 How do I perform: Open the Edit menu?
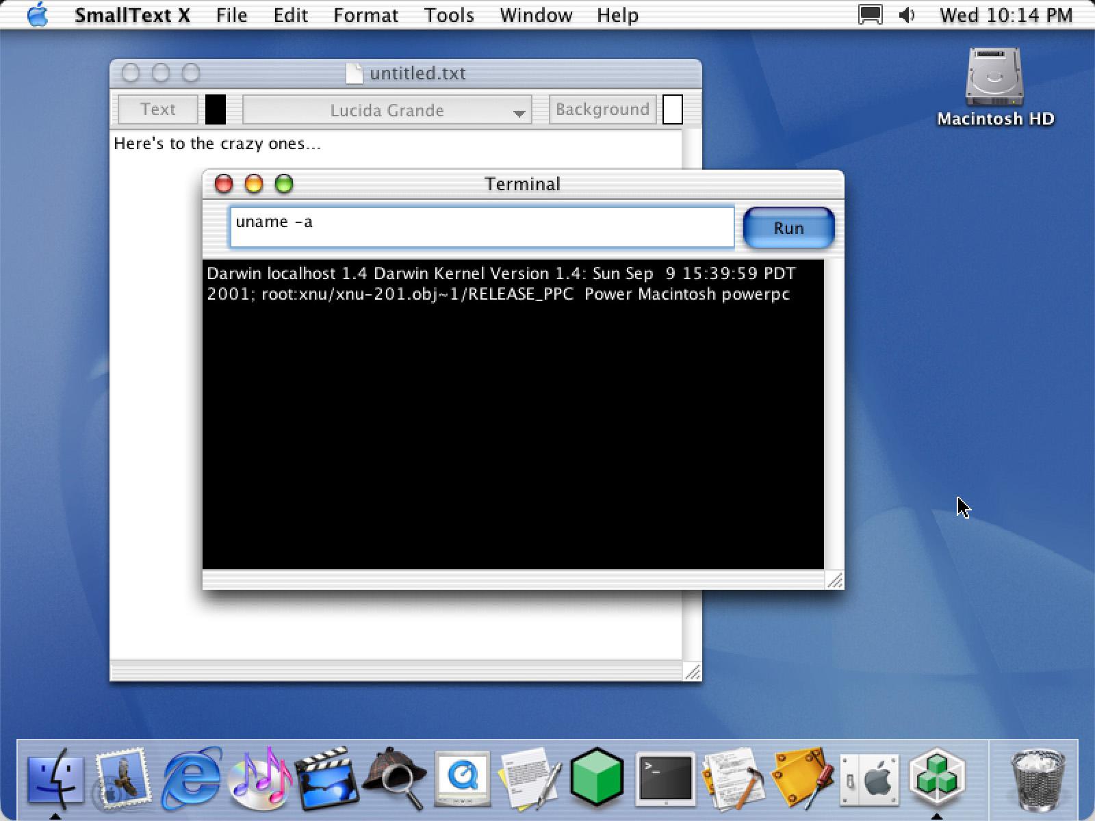(291, 15)
